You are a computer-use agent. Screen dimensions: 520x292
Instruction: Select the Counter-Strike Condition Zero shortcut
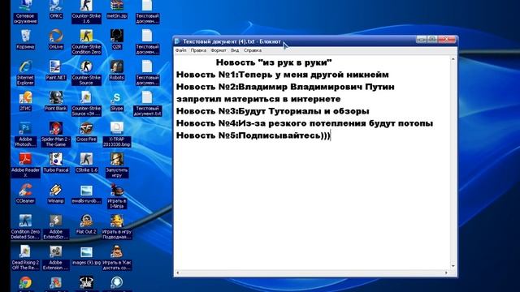[x=86, y=42]
